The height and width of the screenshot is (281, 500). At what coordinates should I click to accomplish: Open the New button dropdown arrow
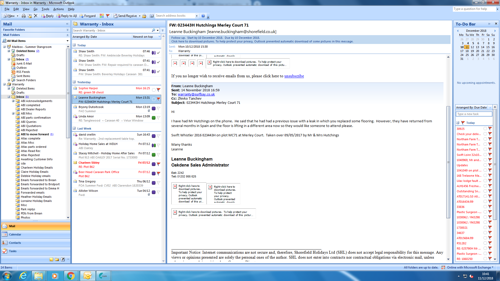pyautogui.click(x=17, y=16)
